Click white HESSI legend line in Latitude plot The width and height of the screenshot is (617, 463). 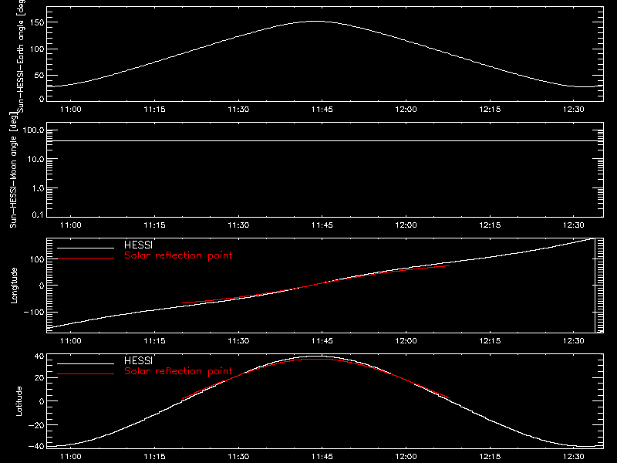point(86,363)
